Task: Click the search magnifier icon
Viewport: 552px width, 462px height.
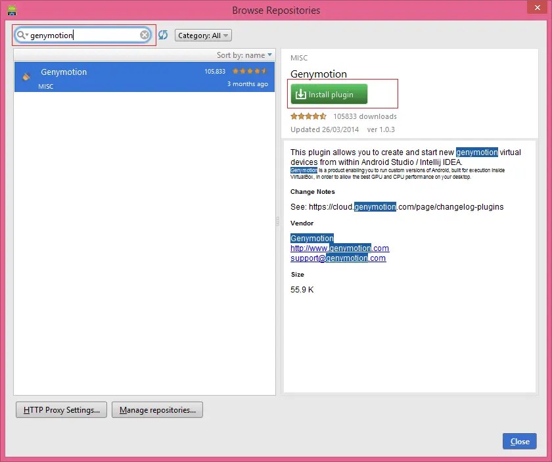Action: pos(22,35)
